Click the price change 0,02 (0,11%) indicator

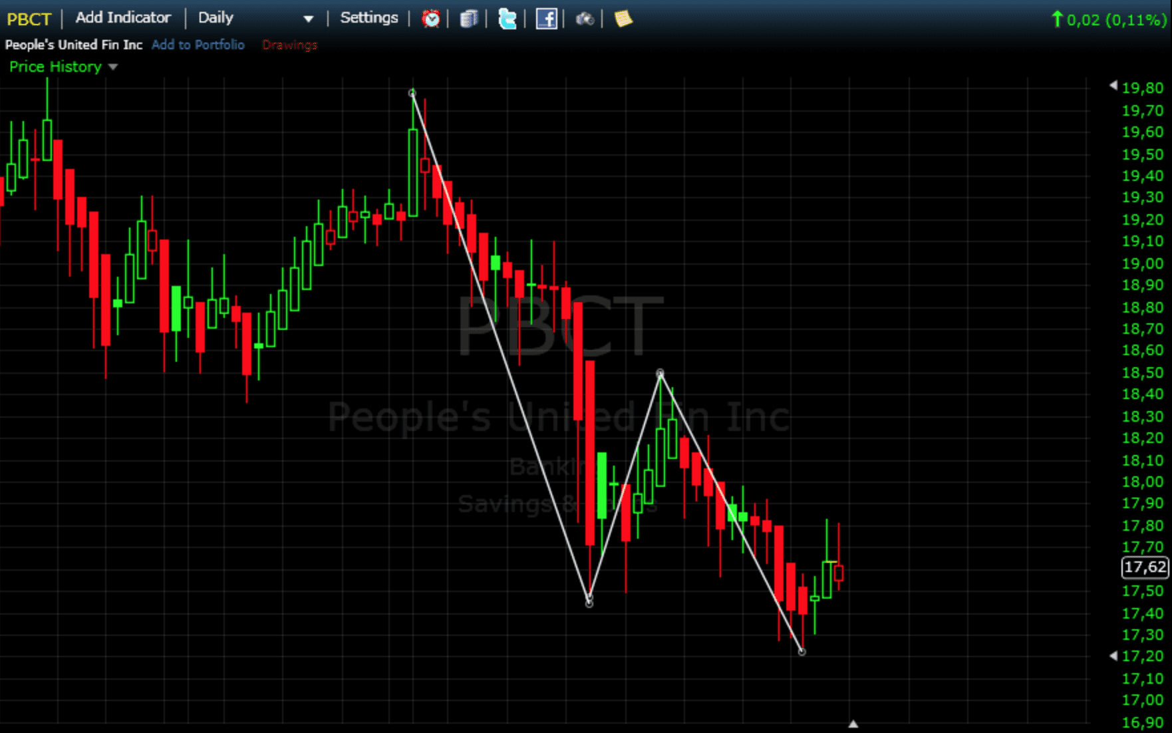pyautogui.click(x=1109, y=19)
